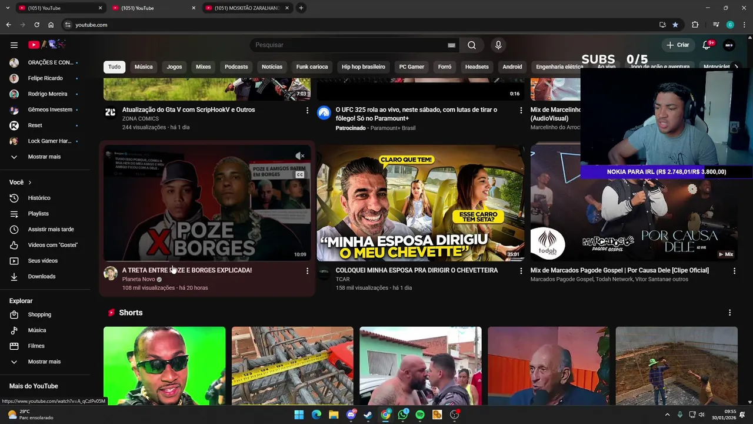753x424 pixels.
Task: Open Windows Start menu
Action: [299, 415]
